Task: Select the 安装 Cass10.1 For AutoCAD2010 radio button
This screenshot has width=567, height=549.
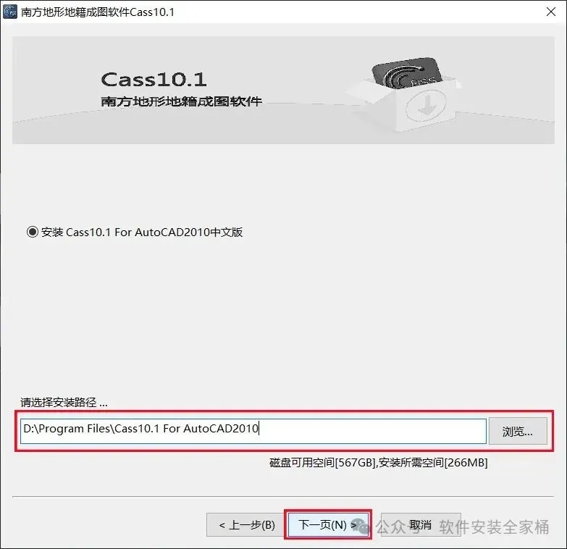Action: pos(32,232)
